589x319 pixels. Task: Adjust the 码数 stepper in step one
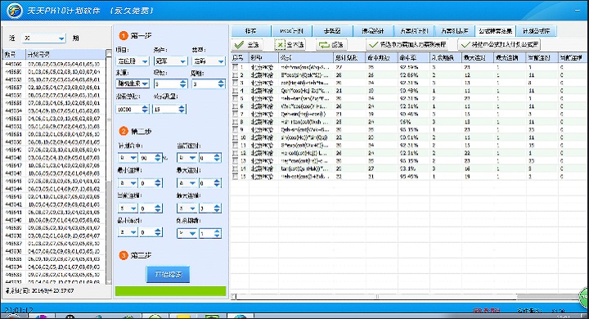tap(170, 83)
